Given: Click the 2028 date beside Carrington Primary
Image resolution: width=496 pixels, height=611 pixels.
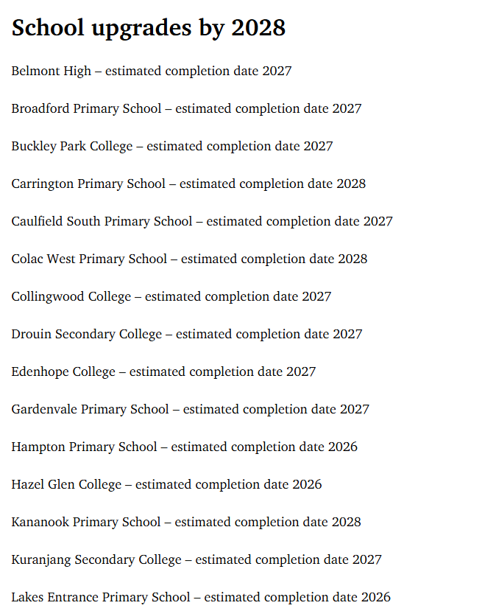Looking at the screenshot, I should tap(351, 184).
